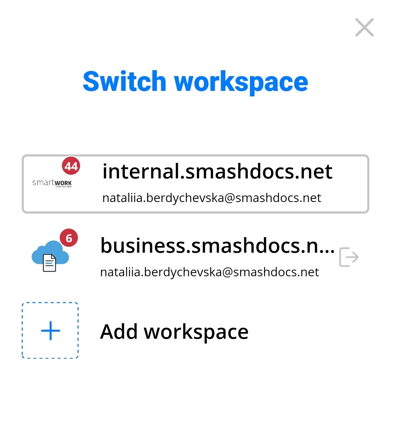
Task: Click the email under business.smashdocs workspace
Action: click(209, 272)
